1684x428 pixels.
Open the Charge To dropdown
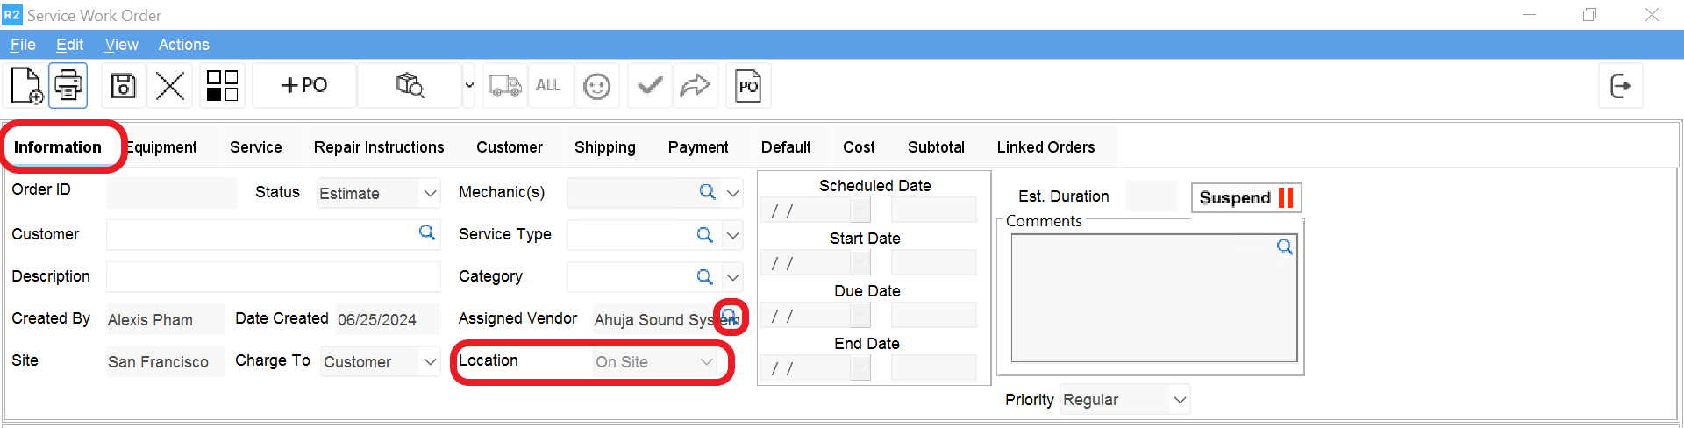tap(430, 361)
